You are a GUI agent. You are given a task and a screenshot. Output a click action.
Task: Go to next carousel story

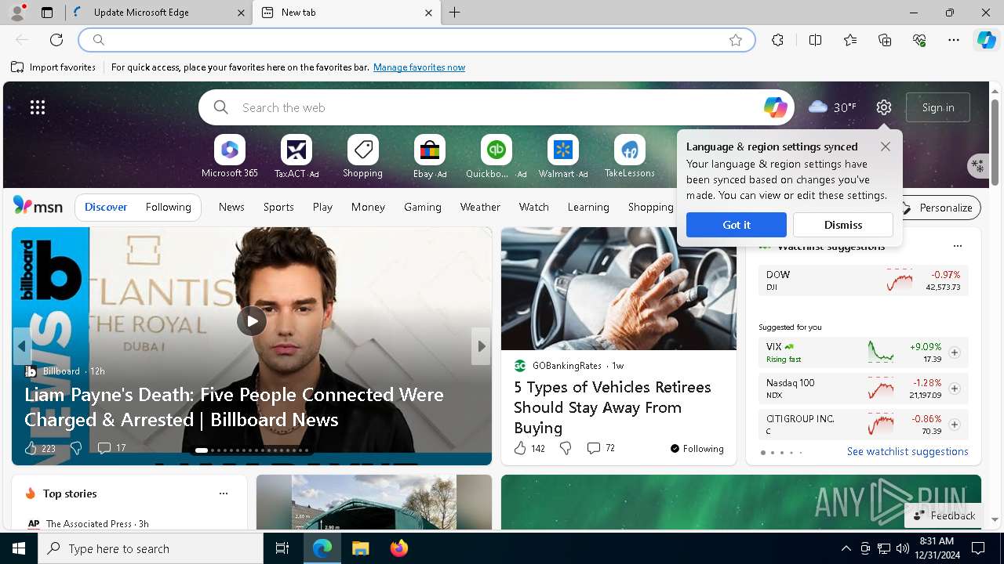[x=481, y=346]
